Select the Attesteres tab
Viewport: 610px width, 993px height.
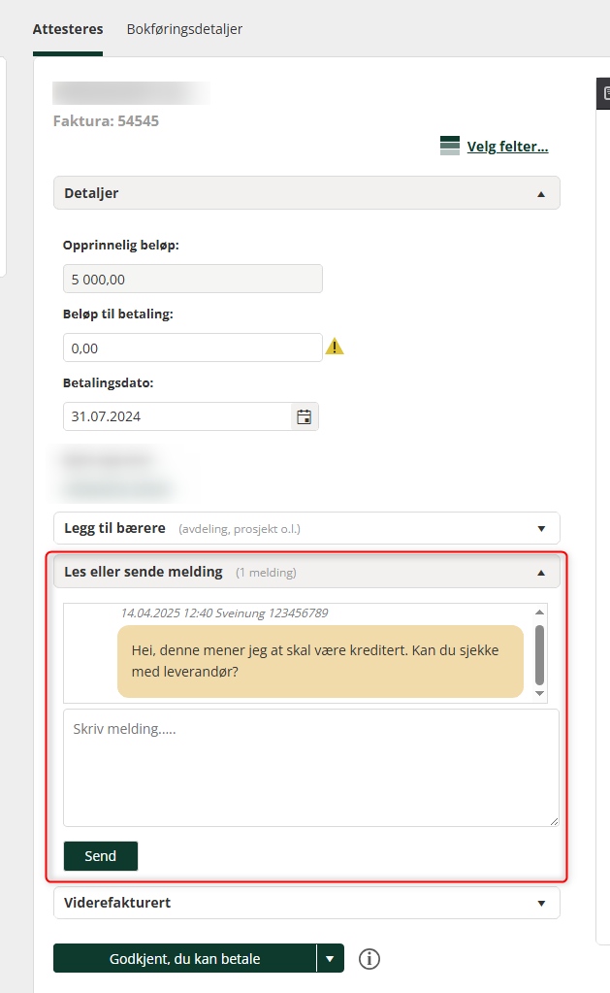[68, 29]
